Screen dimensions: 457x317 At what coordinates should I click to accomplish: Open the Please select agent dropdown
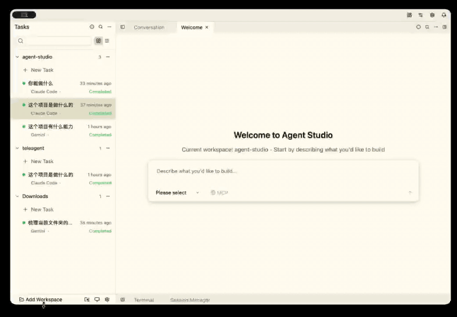(x=177, y=192)
